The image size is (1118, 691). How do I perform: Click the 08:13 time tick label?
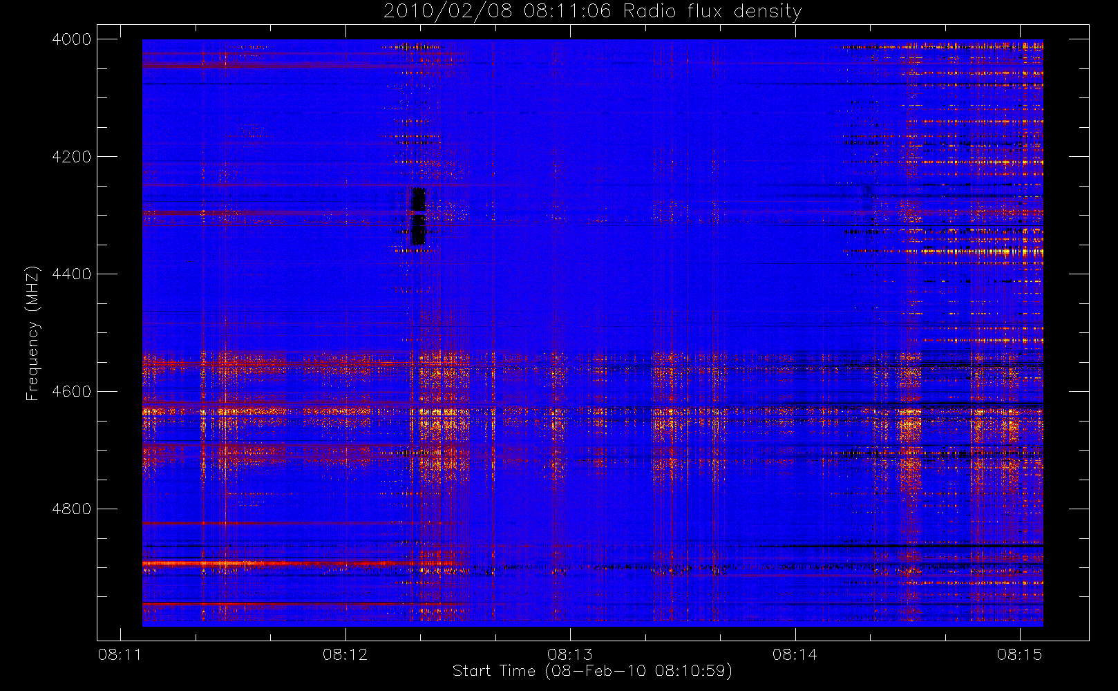coord(570,654)
